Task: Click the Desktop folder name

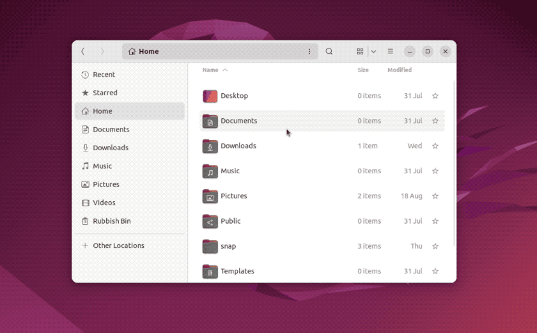Action: 234,95
